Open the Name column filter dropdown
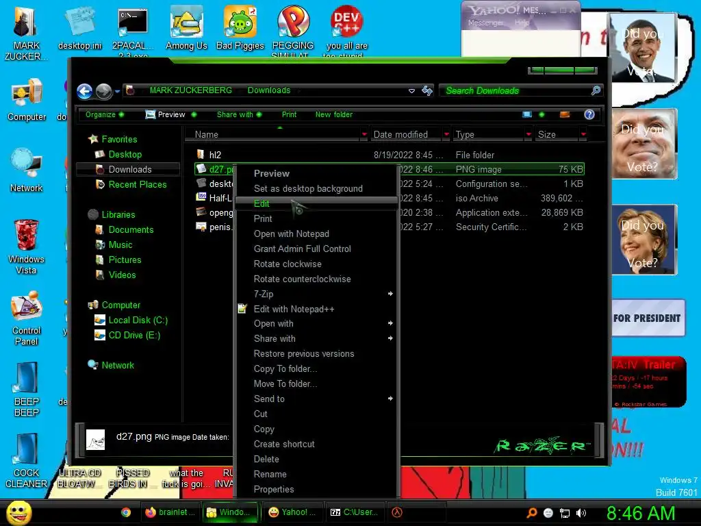 [364, 134]
